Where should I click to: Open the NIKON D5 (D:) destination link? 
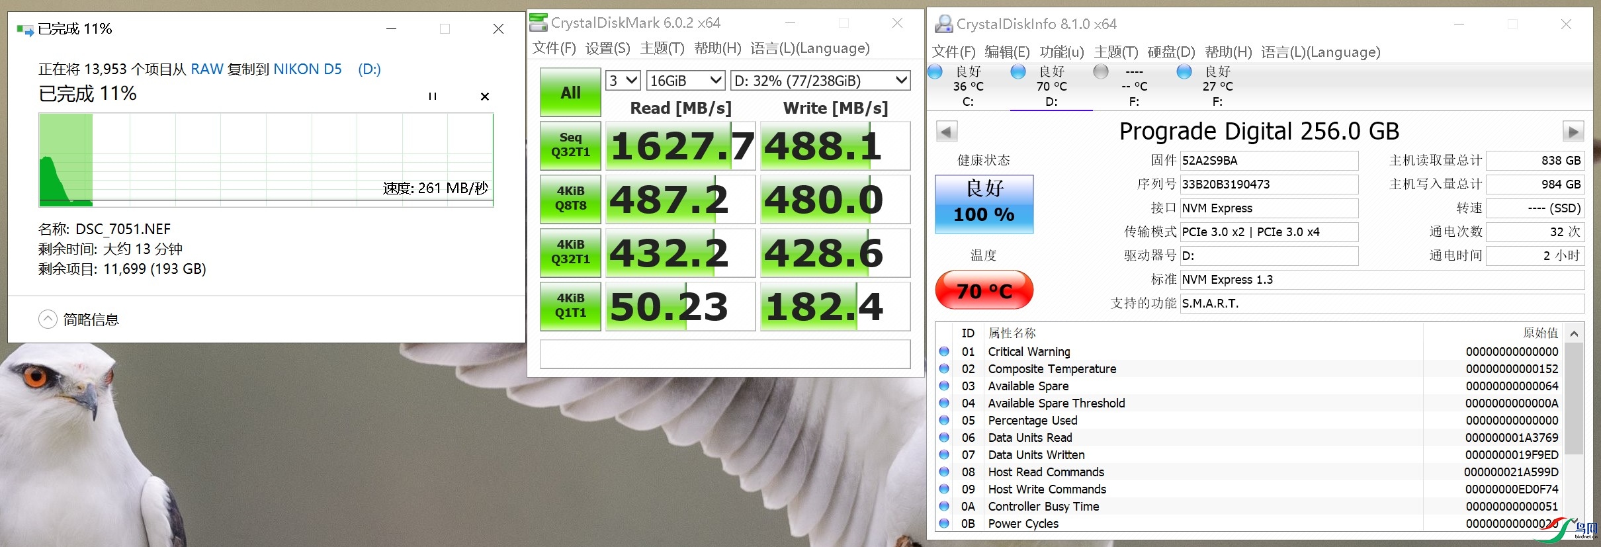click(327, 69)
